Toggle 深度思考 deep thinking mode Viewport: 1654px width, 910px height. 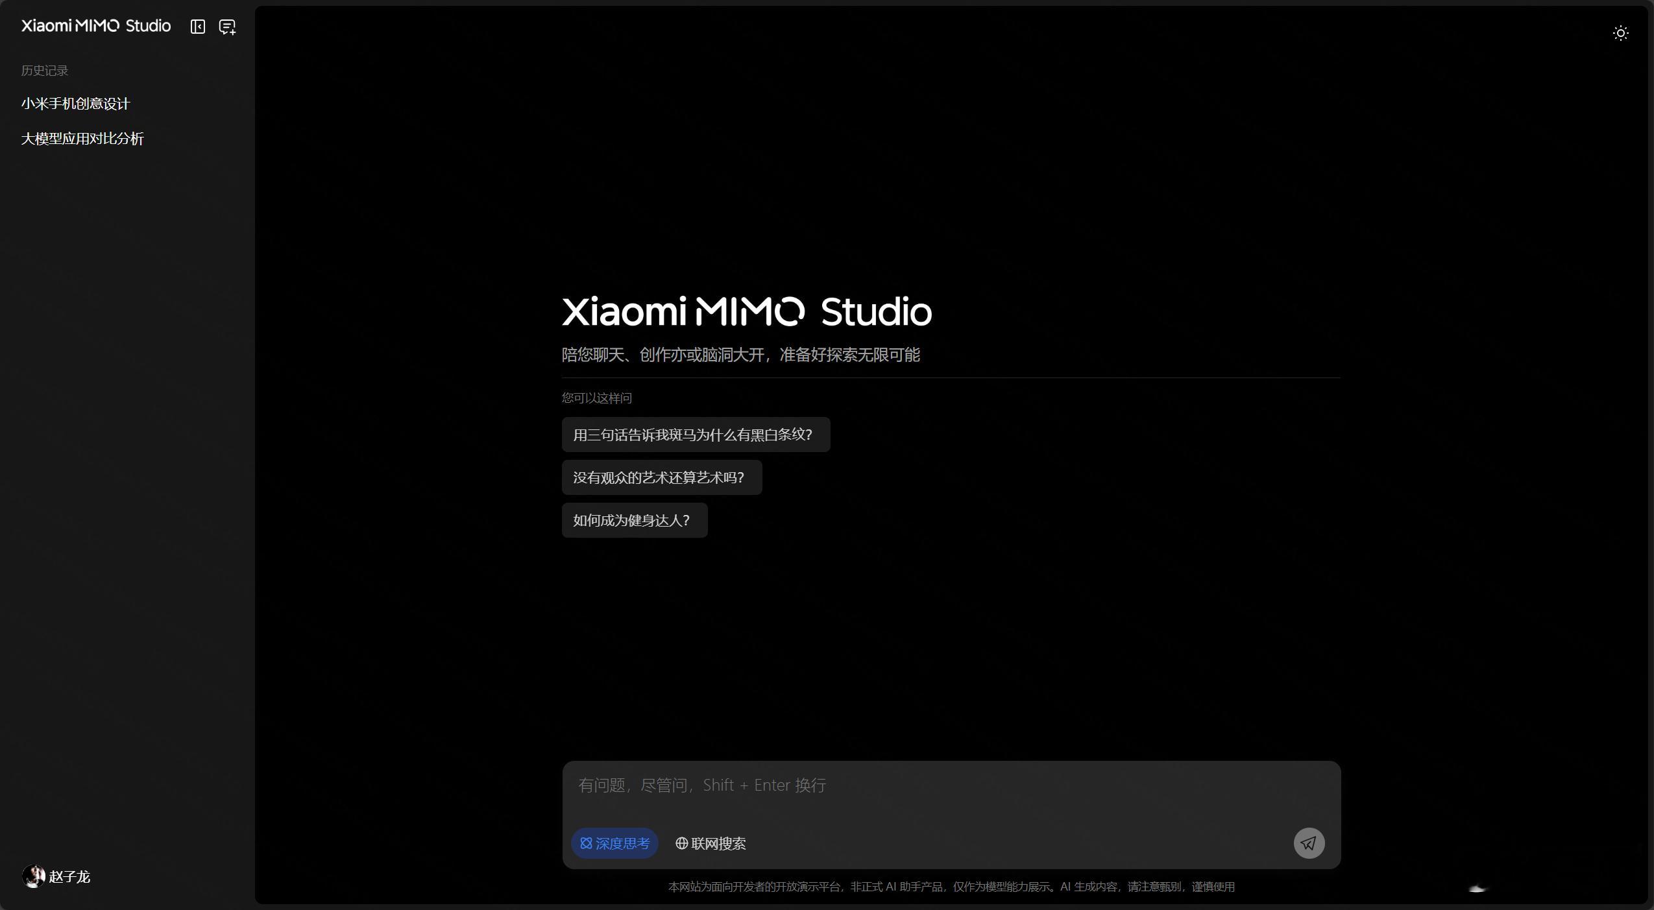point(614,843)
